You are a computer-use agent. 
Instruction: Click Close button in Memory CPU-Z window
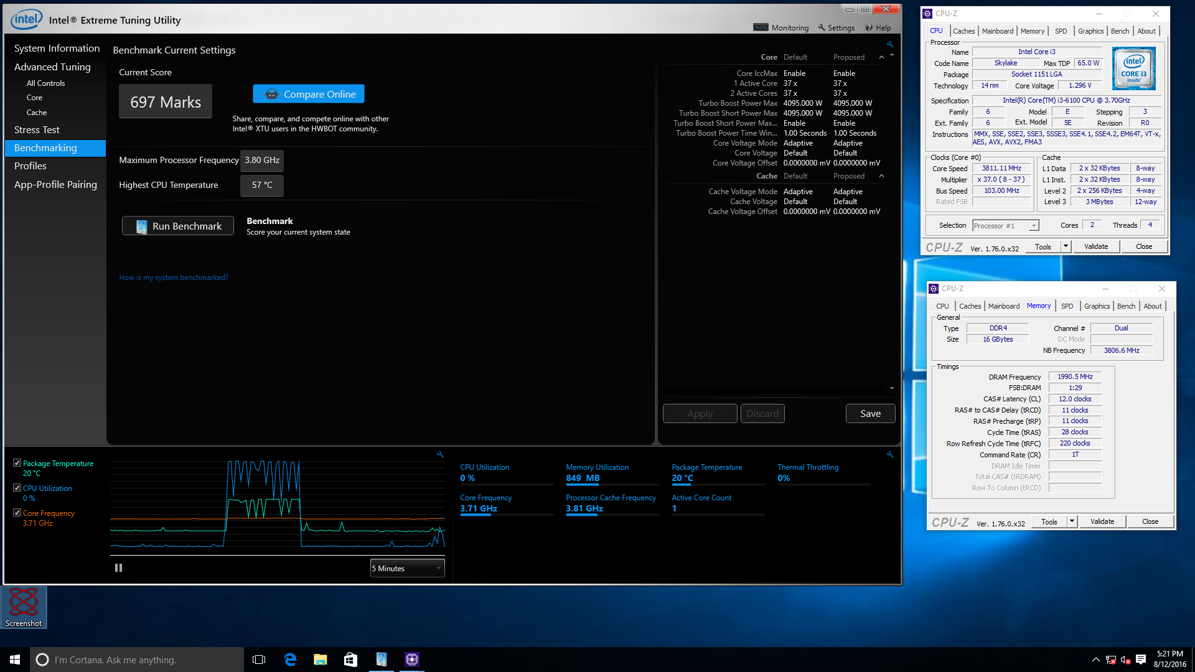point(1150,521)
